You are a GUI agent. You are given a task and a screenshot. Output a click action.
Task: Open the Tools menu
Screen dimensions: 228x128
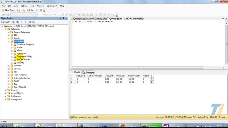coord(32,6)
